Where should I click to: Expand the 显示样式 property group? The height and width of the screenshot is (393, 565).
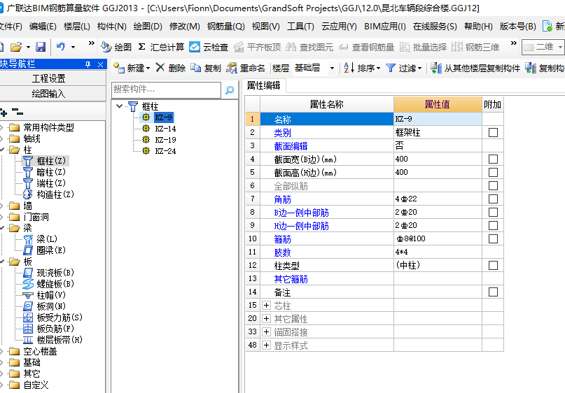(266, 345)
